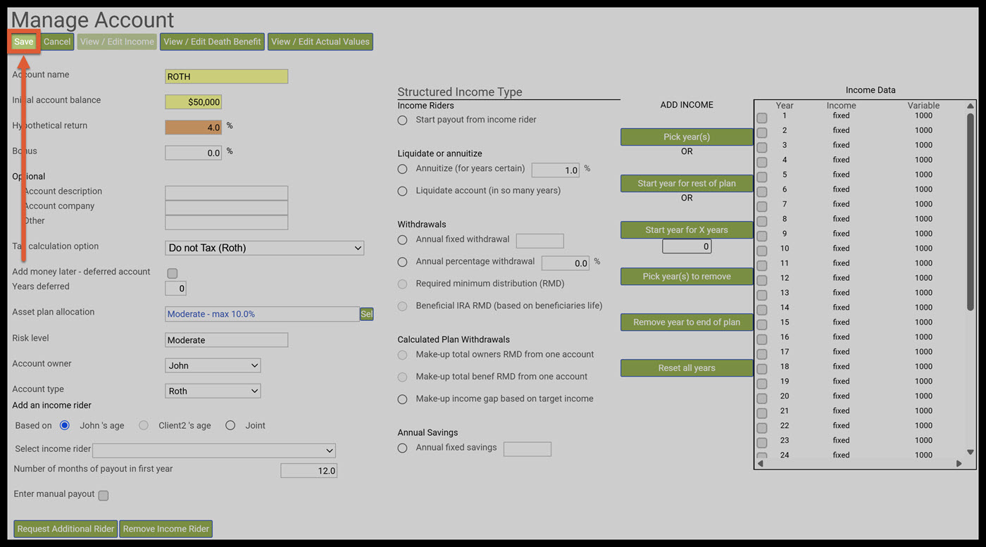The width and height of the screenshot is (986, 547).
Task: Click the Save button
Action: pos(23,42)
